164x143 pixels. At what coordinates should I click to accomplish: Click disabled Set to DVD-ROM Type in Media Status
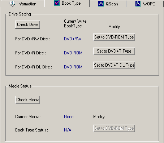click(x=114, y=128)
